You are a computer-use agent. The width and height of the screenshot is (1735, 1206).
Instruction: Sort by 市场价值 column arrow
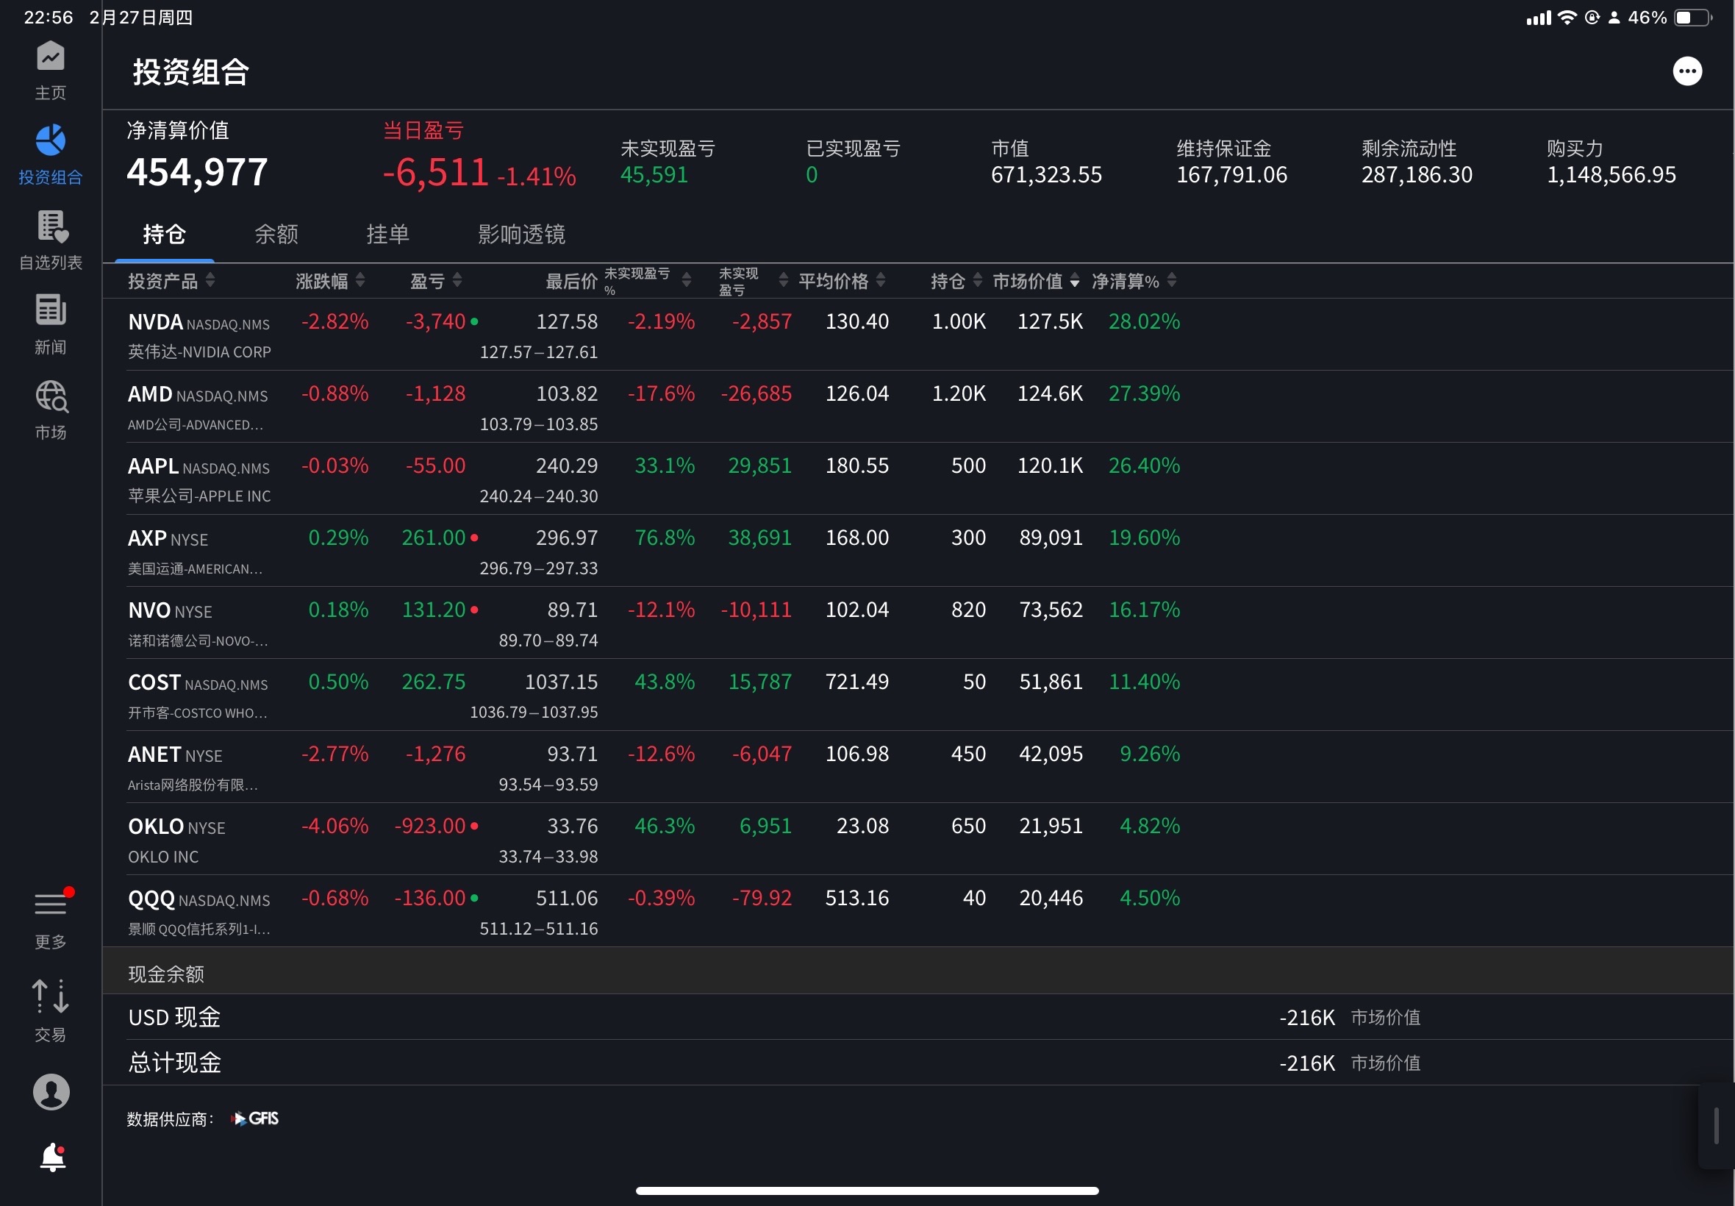(x=1074, y=282)
